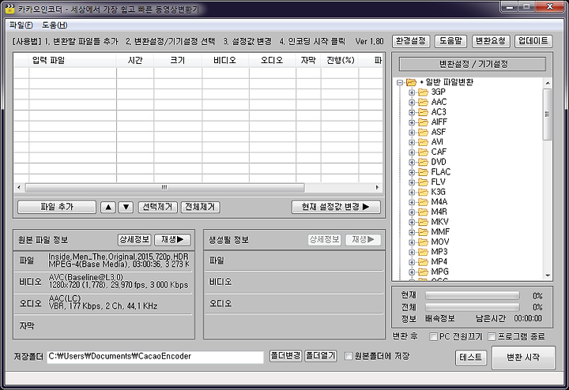The width and height of the screenshot is (569, 390).
Task: Move selected file down with ▼ button
Action: pyautogui.click(x=126, y=207)
